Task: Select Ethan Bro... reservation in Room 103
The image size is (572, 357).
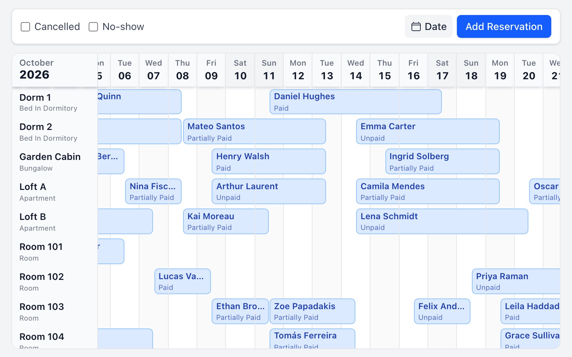Action: [x=240, y=312]
